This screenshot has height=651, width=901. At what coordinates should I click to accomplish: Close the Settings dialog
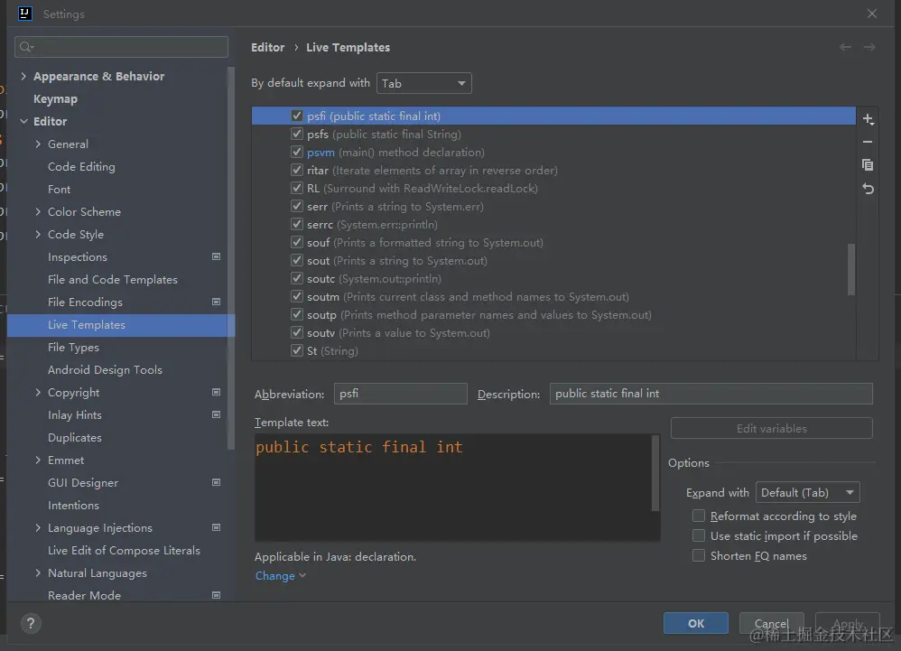872,14
